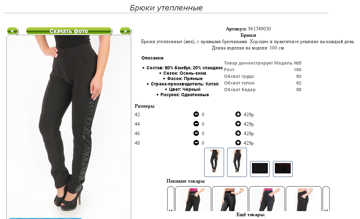Viewport: 360px width, 219px height.
Task: Increase quantity for size 46
Action: click(x=238, y=133)
